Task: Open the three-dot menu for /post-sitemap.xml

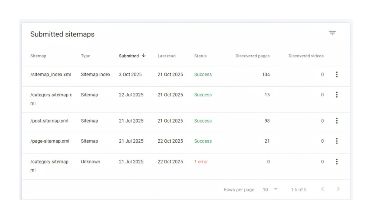Action: tap(337, 121)
